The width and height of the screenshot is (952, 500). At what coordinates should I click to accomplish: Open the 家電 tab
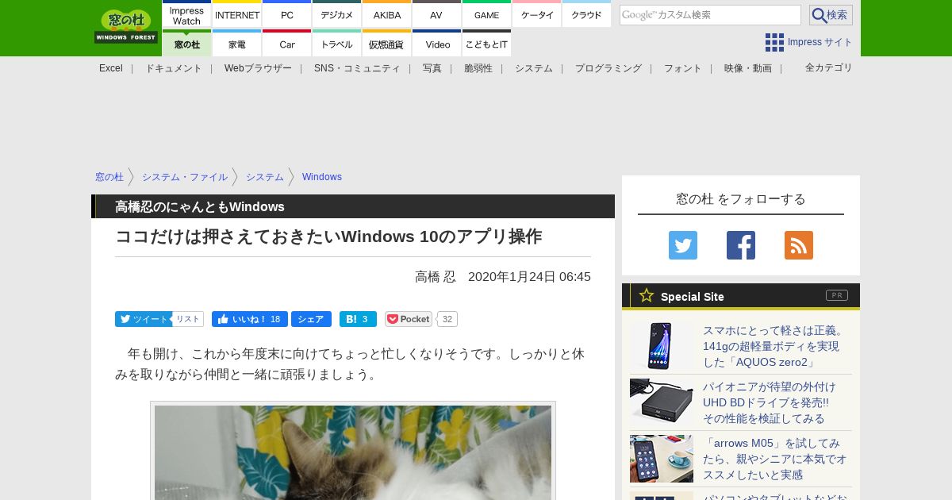click(x=237, y=44)
